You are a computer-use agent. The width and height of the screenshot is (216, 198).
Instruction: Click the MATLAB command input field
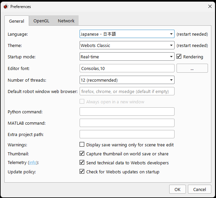click(x=127, y=123)
